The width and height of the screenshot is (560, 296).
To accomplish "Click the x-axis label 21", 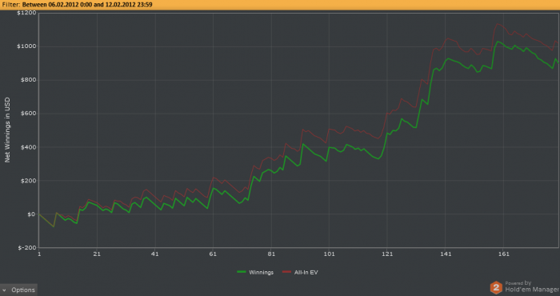I will pyautogui.click(x=97, y=254).
